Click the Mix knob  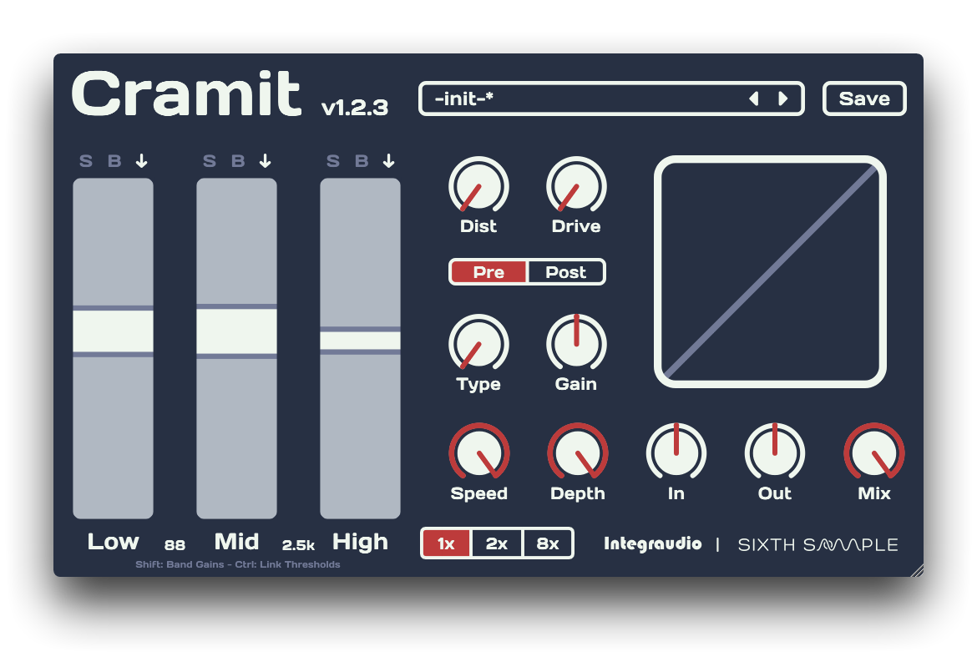pyautogui.click(x=874, y=452)
